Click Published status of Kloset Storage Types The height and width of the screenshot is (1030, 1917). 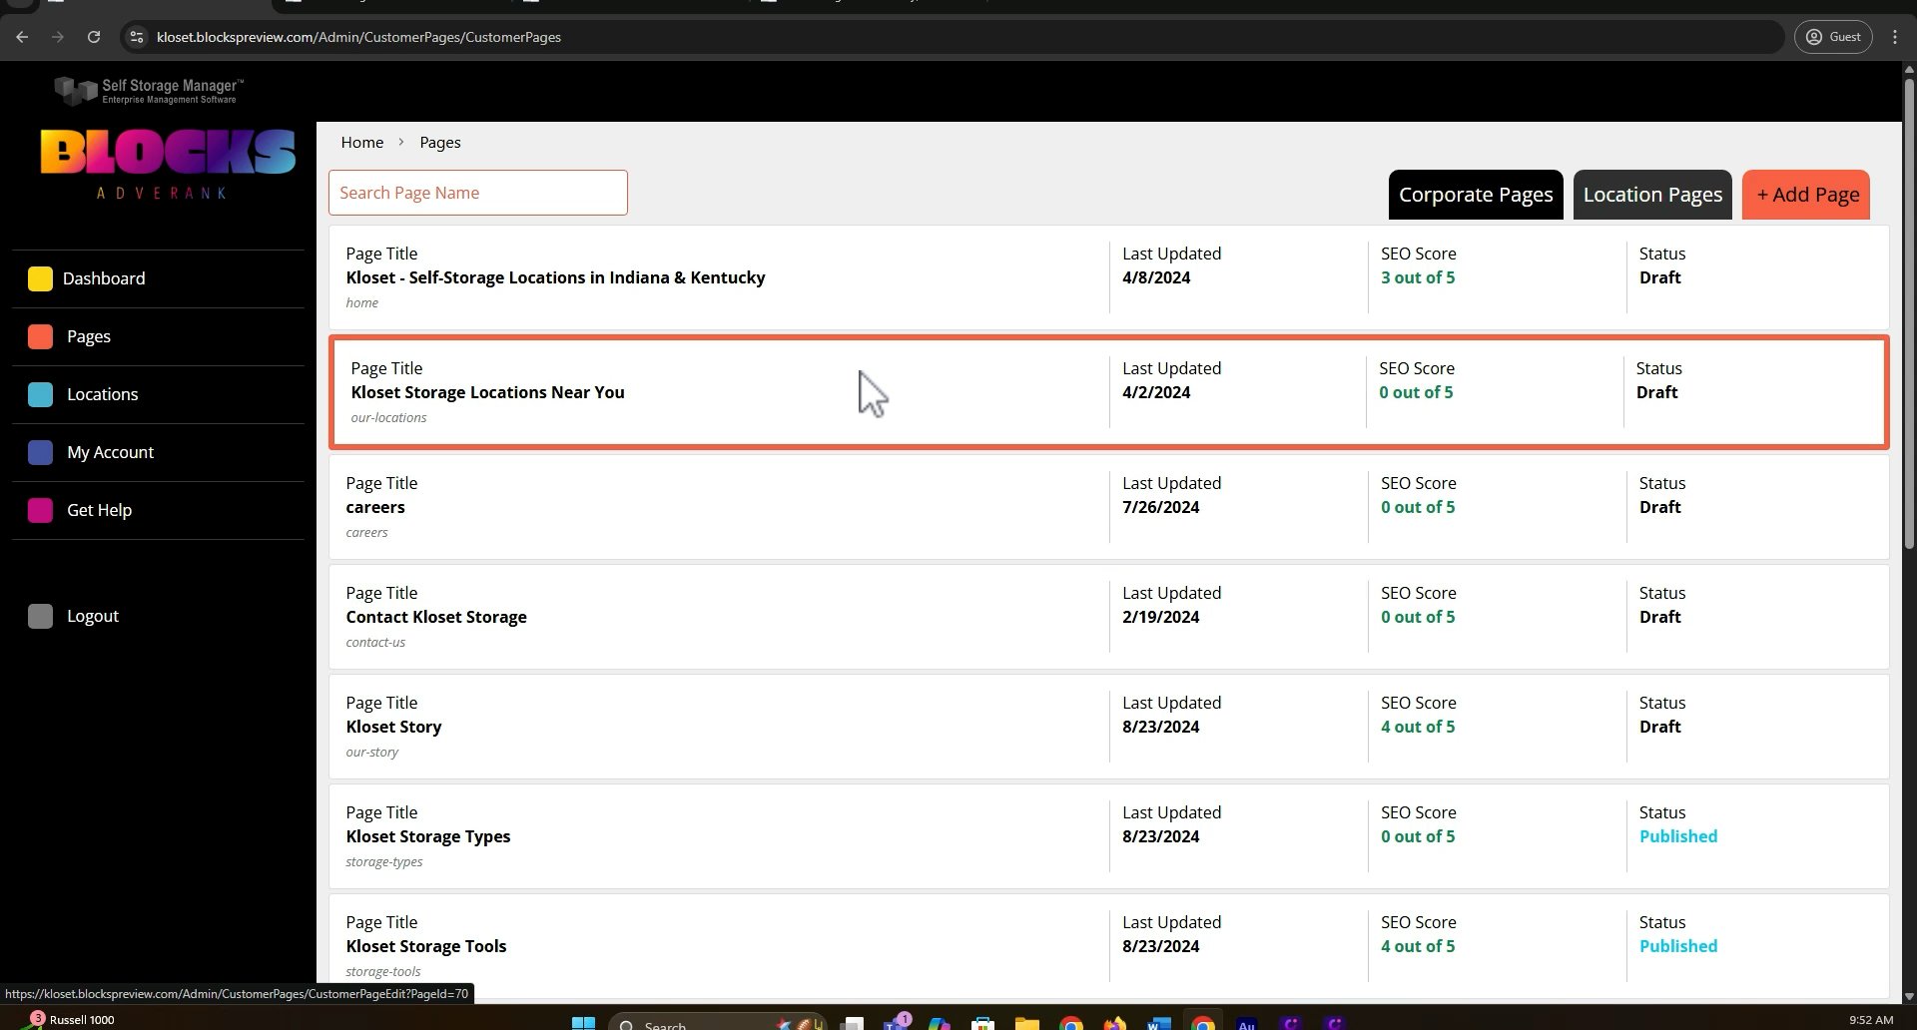tap(1678, 836)
